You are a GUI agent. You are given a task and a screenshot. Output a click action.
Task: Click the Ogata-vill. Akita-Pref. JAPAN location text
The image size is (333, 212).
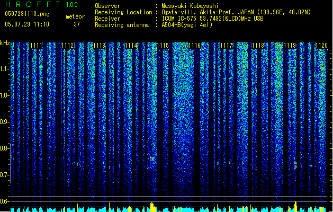pyautogui.click(x=236, y=12)
